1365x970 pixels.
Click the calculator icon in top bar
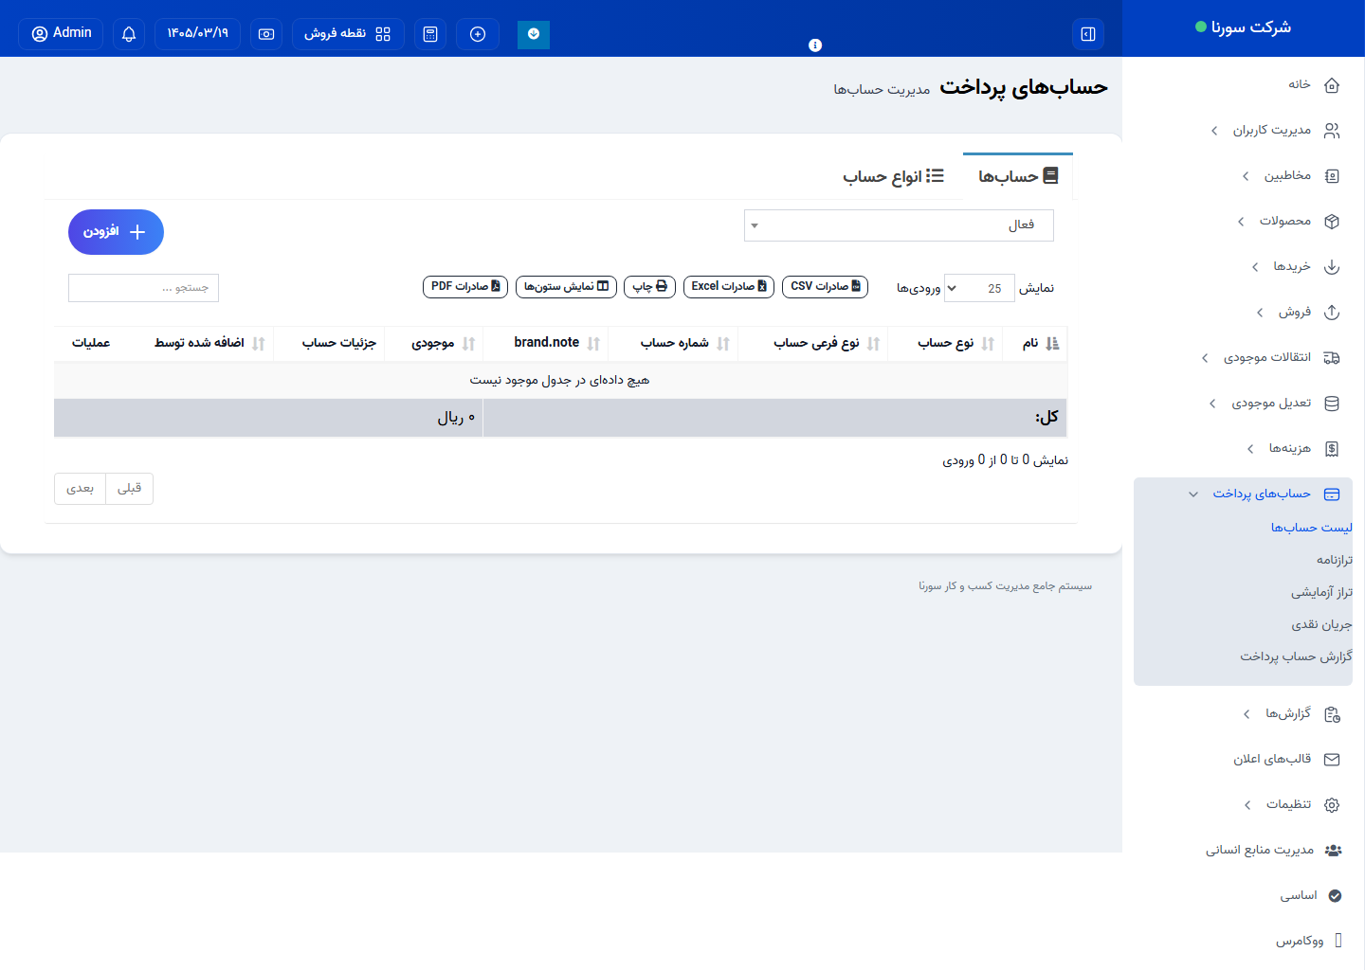(430, 34)
